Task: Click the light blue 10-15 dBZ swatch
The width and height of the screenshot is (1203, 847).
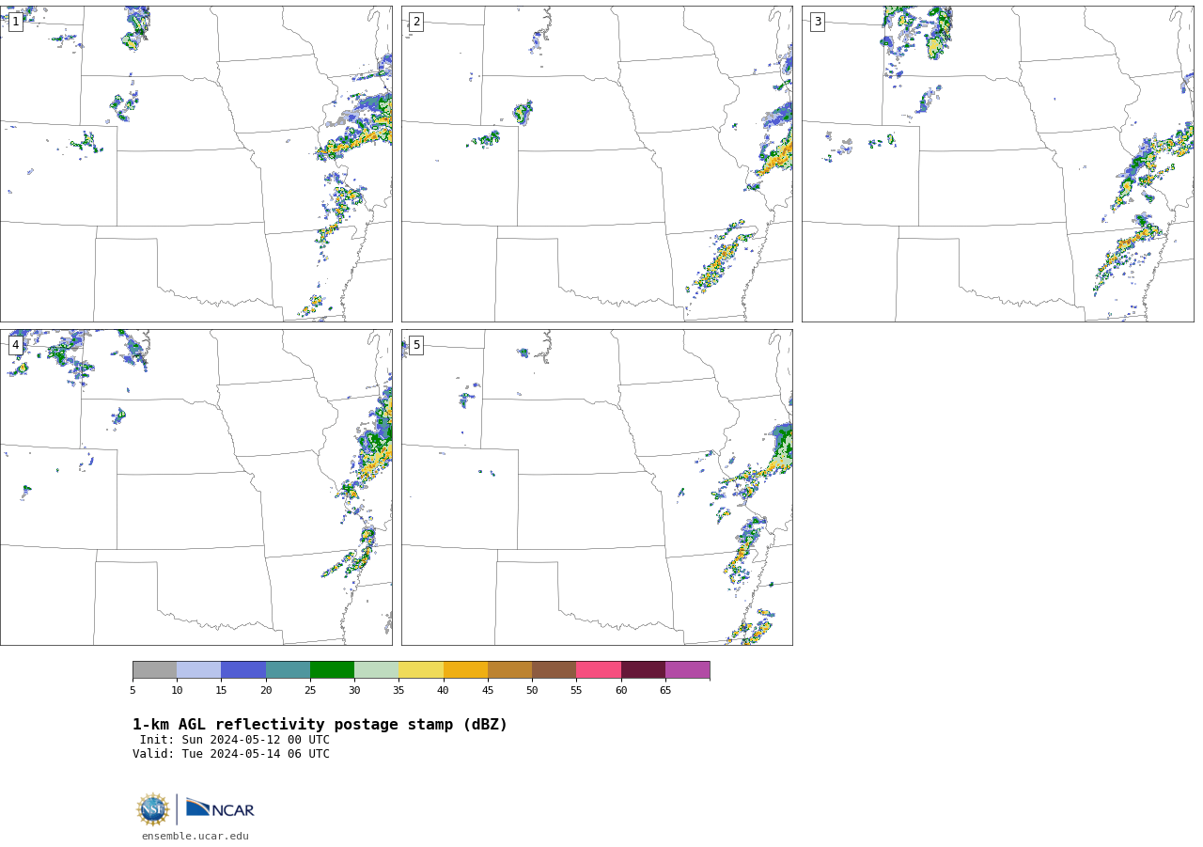Action: click(x=198, y=669)
